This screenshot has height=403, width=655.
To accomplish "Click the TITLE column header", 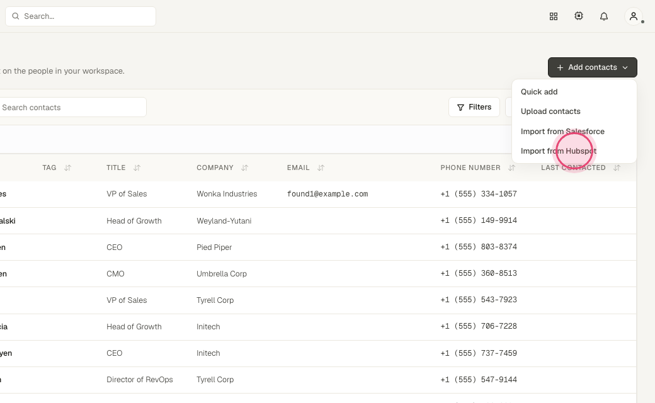I will click(x=116, y=167).
